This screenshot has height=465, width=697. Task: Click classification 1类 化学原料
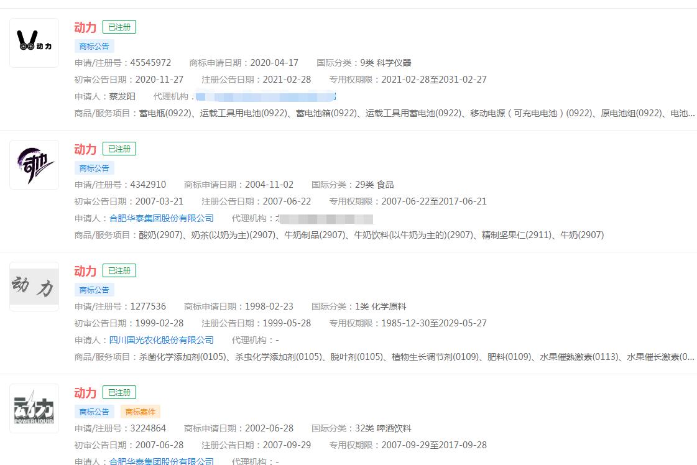coord(381,306)
